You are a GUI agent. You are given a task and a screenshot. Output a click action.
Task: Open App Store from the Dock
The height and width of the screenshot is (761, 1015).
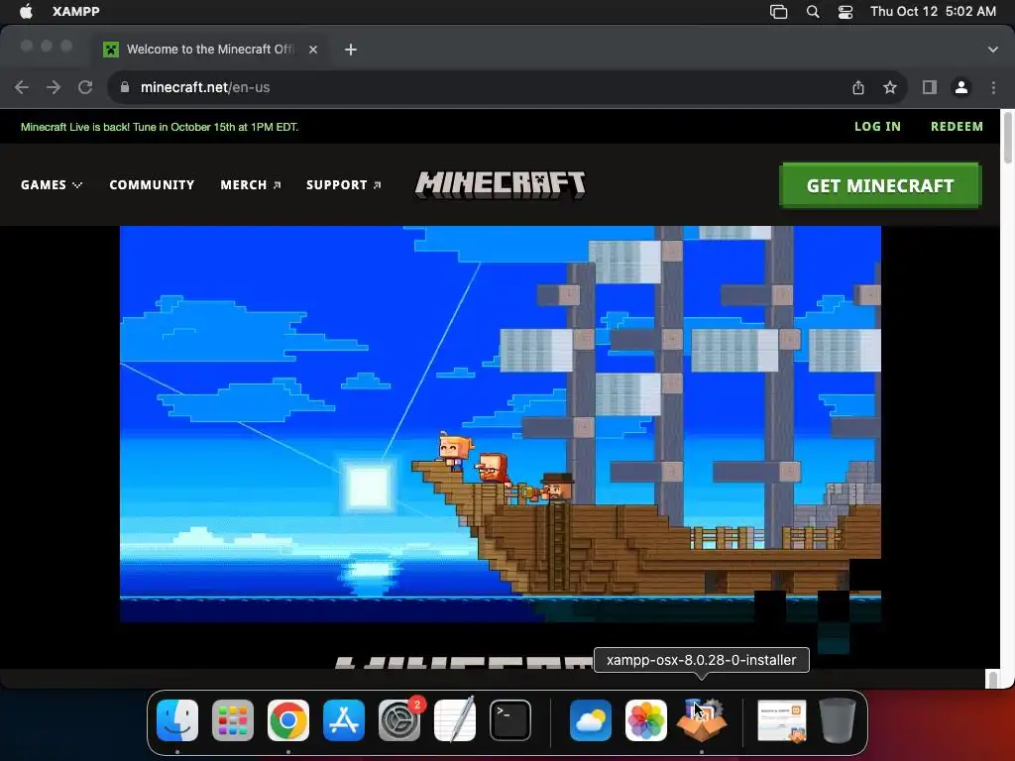(344, 720)
